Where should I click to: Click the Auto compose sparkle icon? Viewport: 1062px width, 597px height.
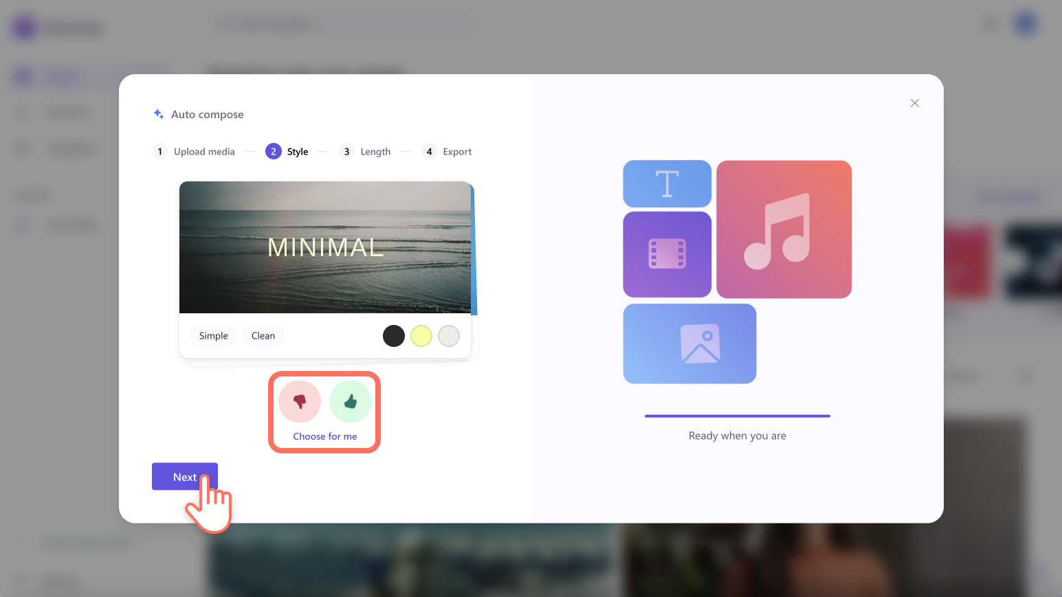pos(158,114)
